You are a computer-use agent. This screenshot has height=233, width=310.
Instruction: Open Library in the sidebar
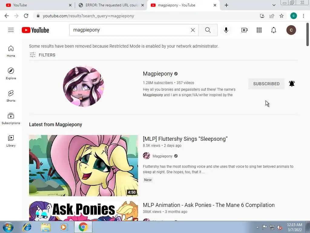[11, 141]
